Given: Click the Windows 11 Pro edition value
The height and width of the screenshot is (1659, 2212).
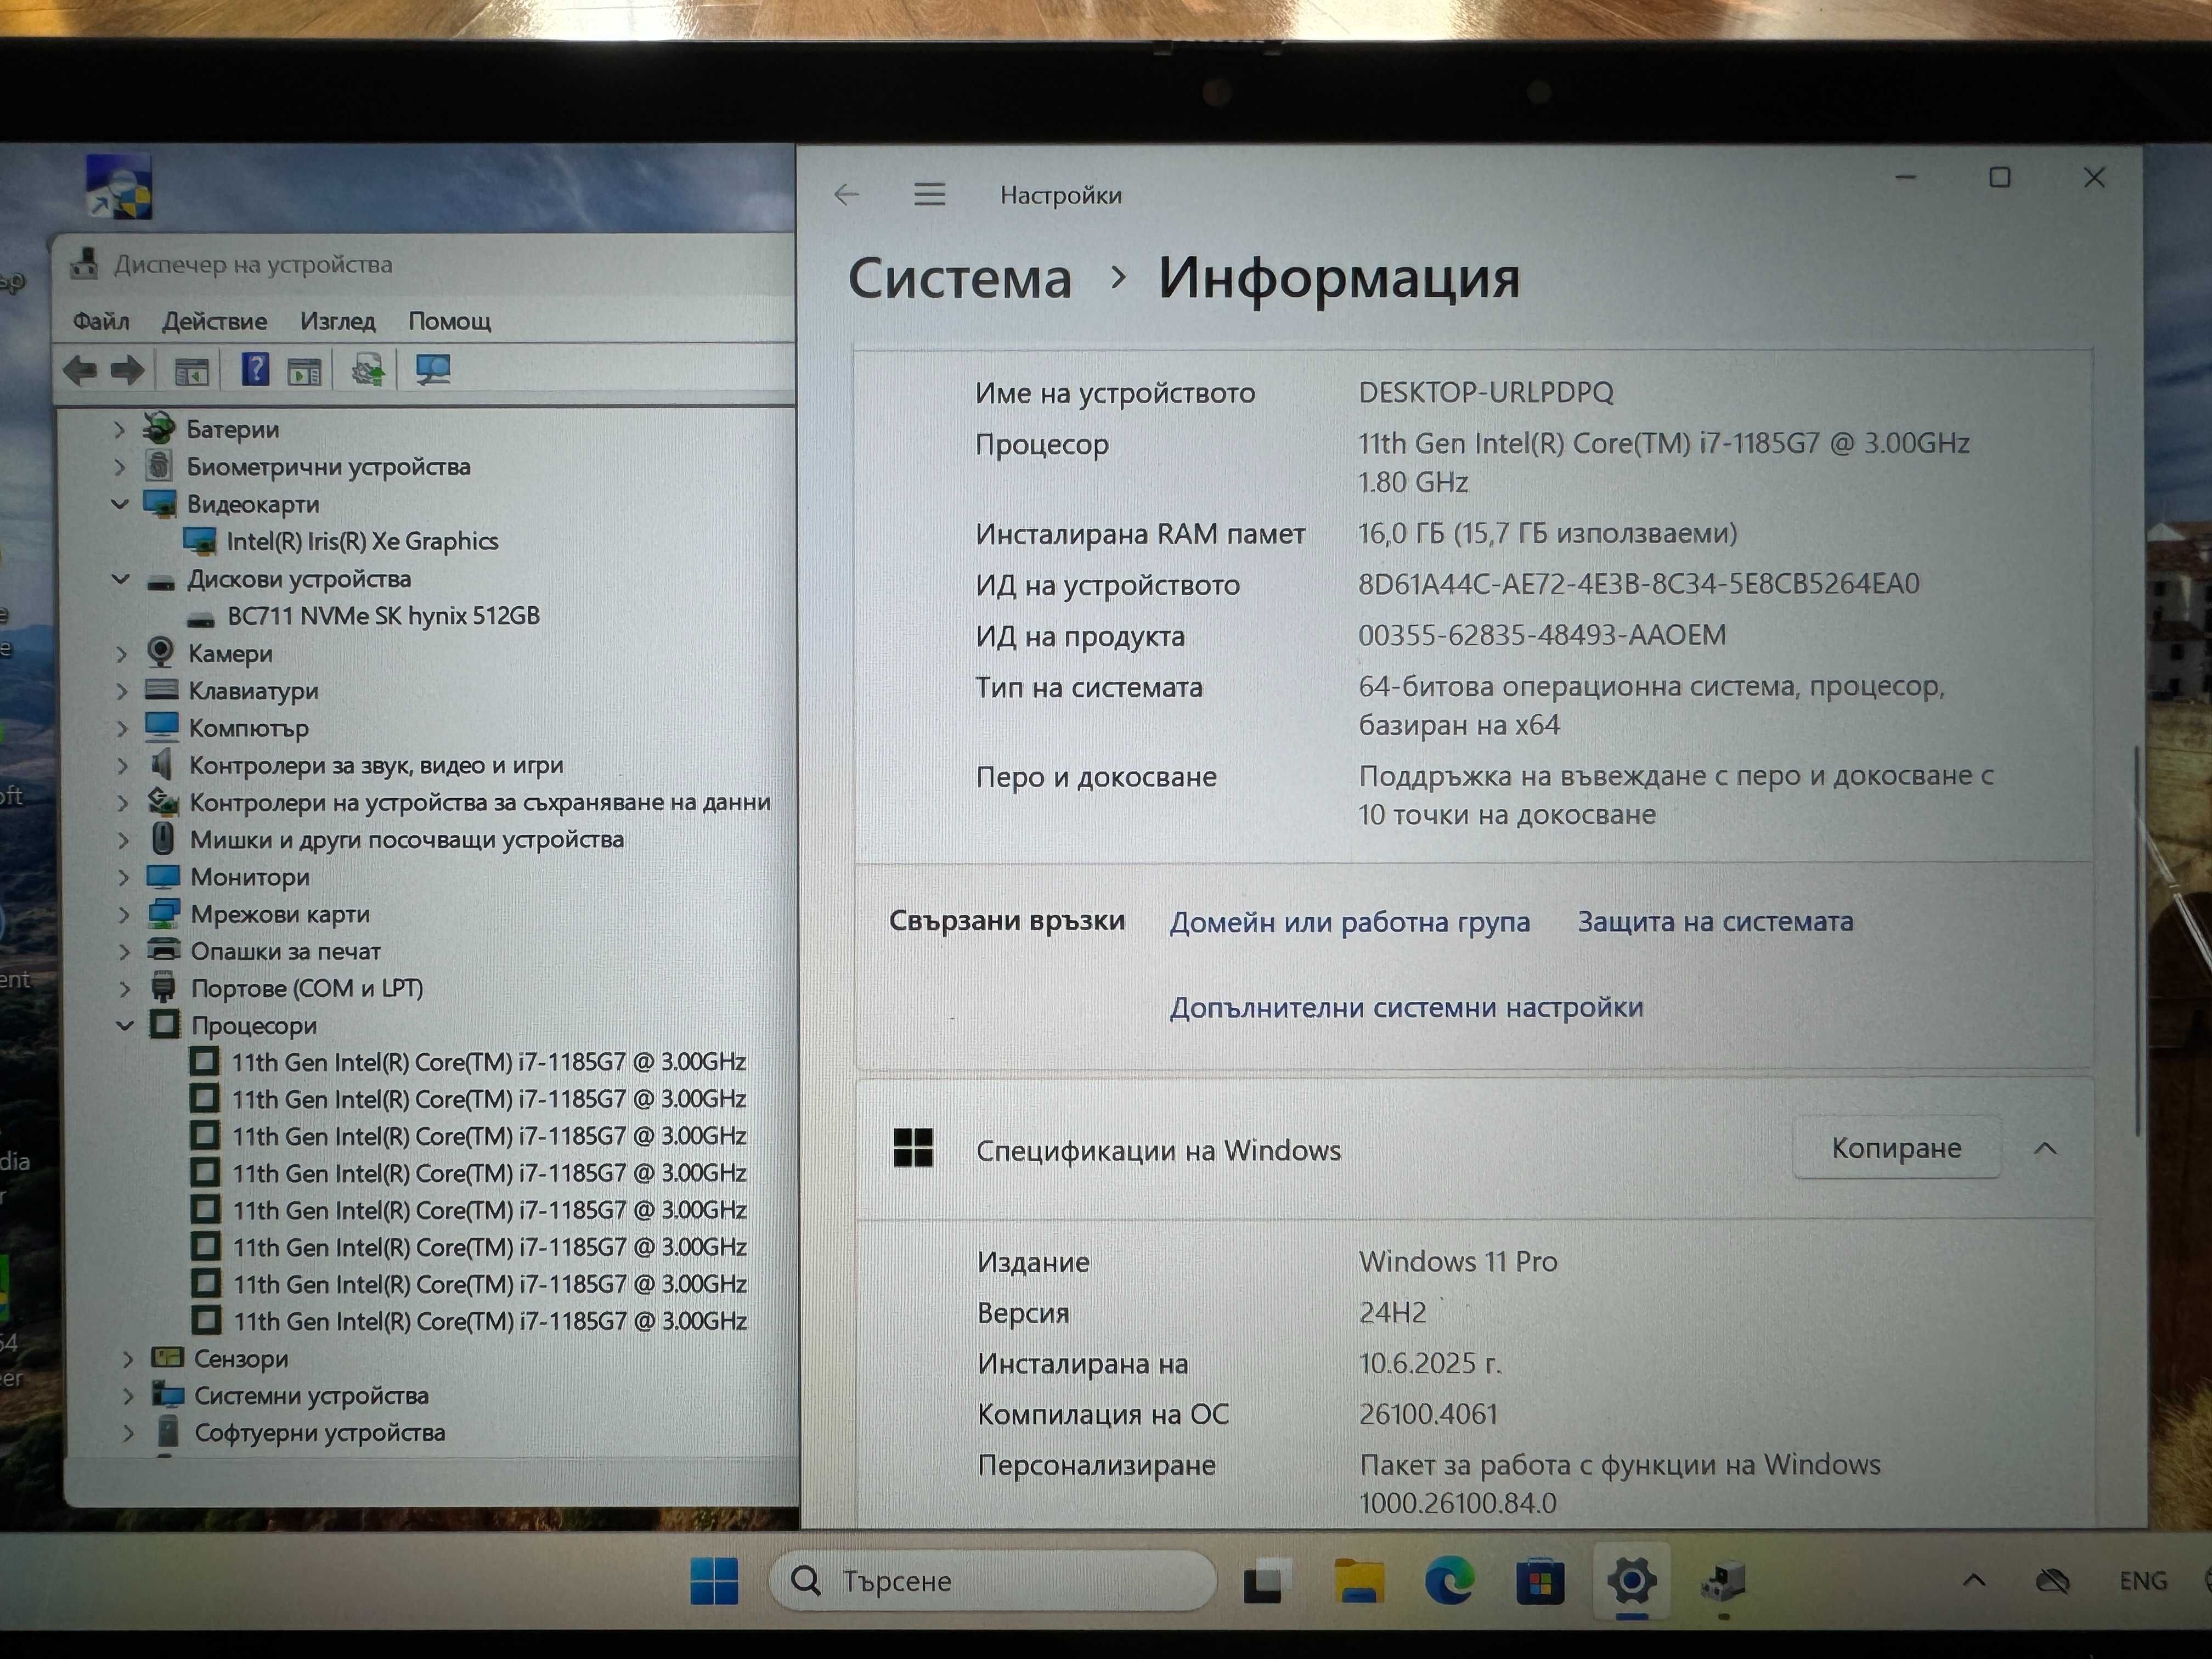Looking at the screenshot, I should pyautogui.click(x=1458, y=1262).
